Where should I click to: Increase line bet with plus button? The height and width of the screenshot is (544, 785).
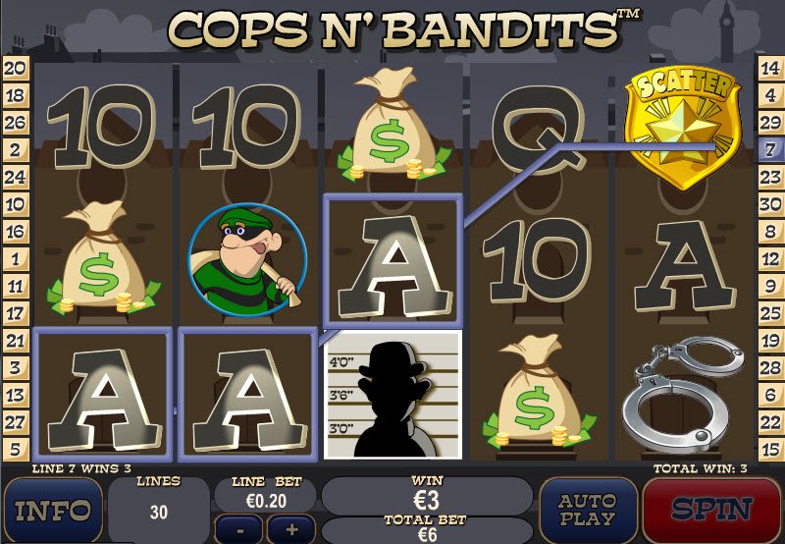pyautogui.click(x=291, y=529)
